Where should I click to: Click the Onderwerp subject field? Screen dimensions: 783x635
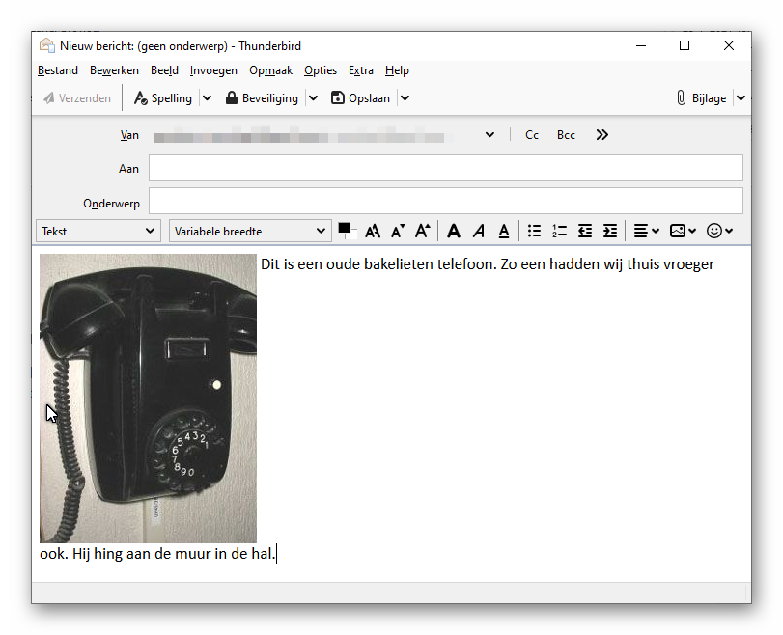click(445, 201)
